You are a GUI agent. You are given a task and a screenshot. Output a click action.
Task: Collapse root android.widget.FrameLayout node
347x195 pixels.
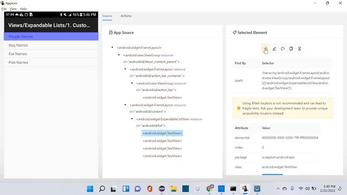coord(112,47)
